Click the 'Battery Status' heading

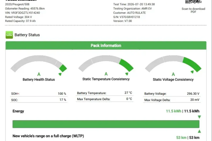click(27, 35)
